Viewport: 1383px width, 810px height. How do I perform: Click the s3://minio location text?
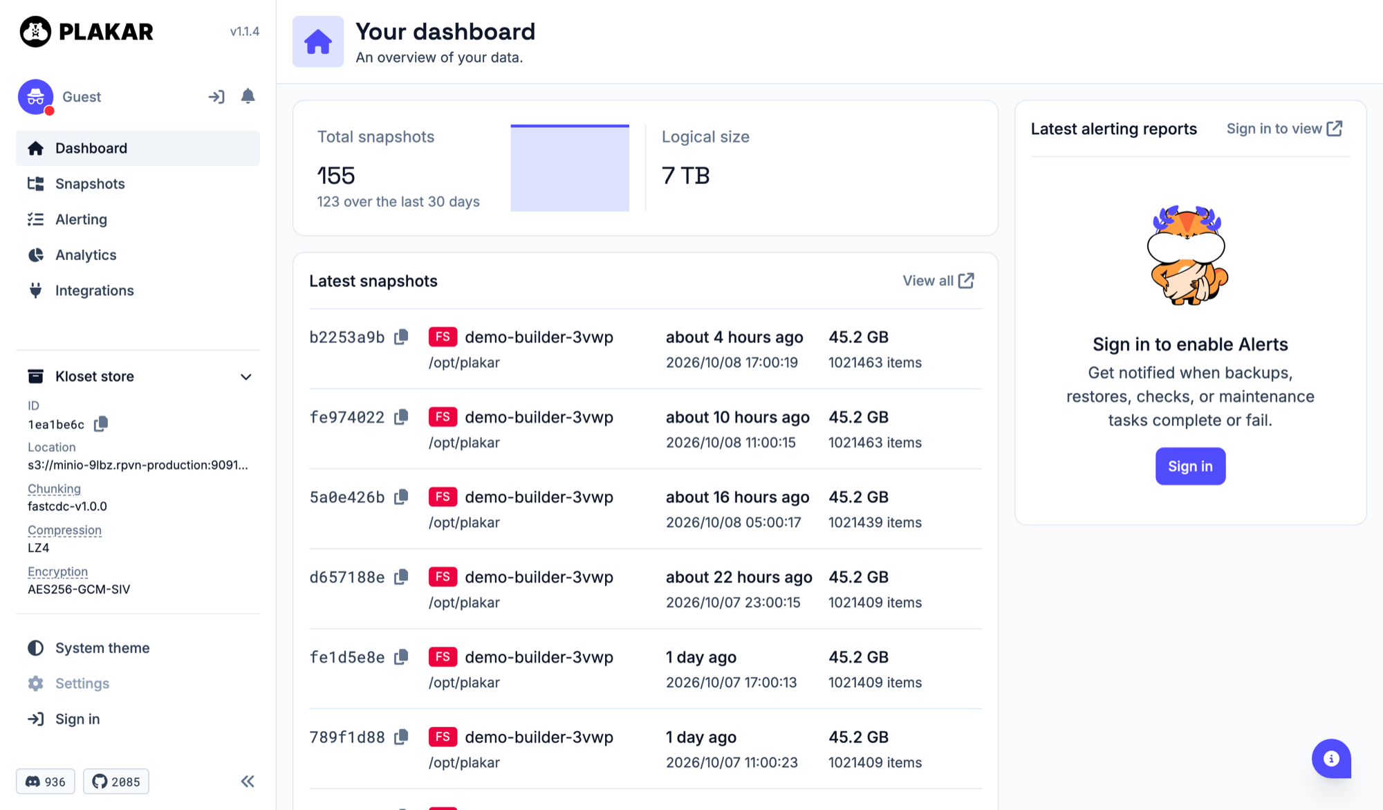point(138,465)
